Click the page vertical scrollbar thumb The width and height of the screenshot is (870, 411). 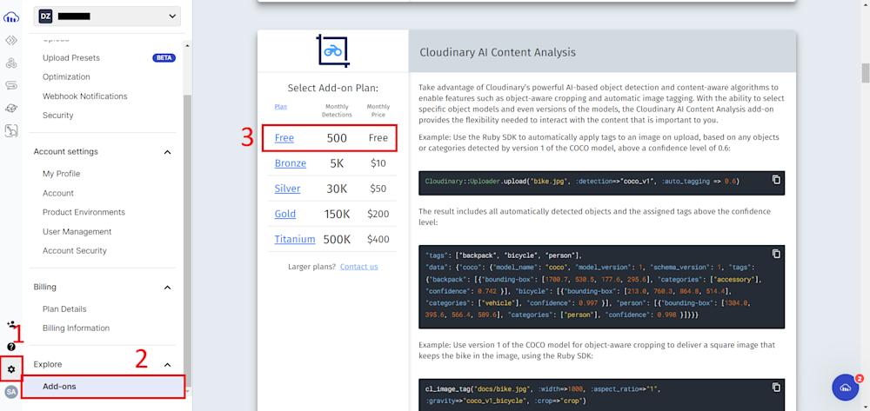coord(865,73)
